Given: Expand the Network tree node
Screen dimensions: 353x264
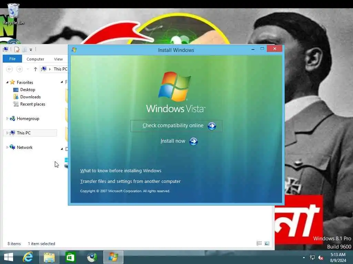Looking at the screenshot, I should (x=7, y=147).
